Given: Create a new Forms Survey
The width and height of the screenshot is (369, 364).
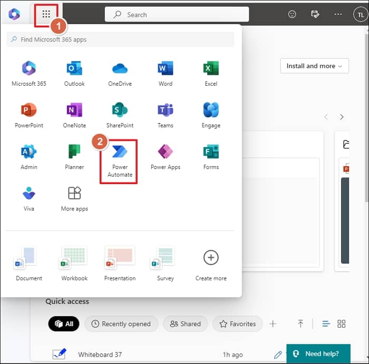Looking at the screenshot, I should (166, 264).
